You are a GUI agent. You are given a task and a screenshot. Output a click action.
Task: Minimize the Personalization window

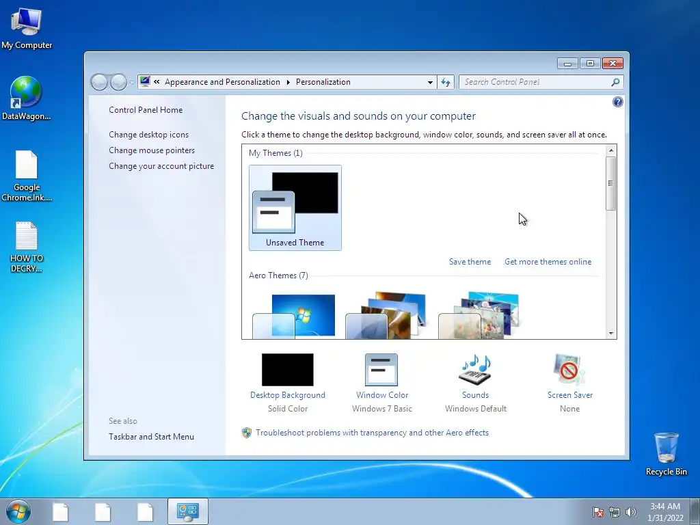coord(567,64)
